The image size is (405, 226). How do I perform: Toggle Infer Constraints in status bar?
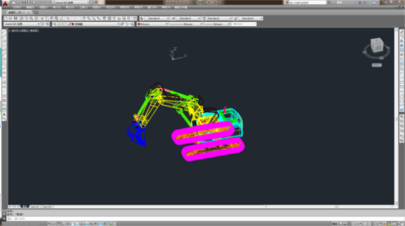50,224
